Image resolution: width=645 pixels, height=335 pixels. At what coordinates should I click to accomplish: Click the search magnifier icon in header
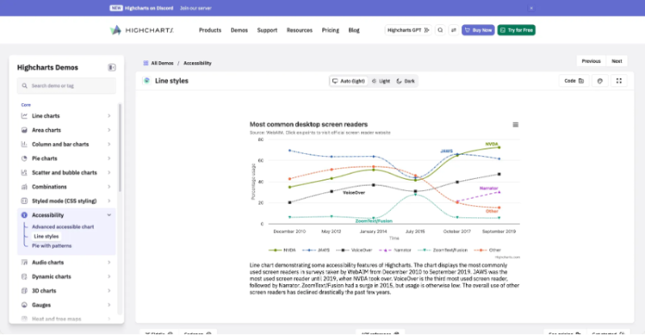point(440,30)
